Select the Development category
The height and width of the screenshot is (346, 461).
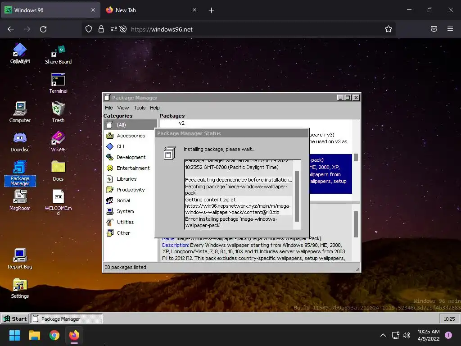click(x=130, y=157)
